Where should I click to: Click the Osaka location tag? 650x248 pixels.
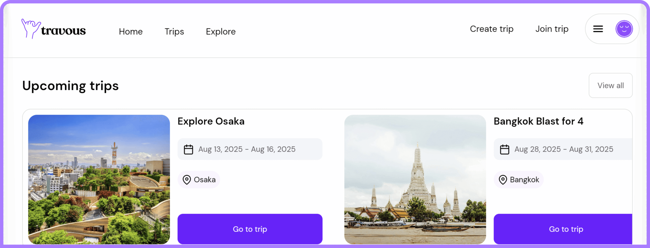click(199, 180)
